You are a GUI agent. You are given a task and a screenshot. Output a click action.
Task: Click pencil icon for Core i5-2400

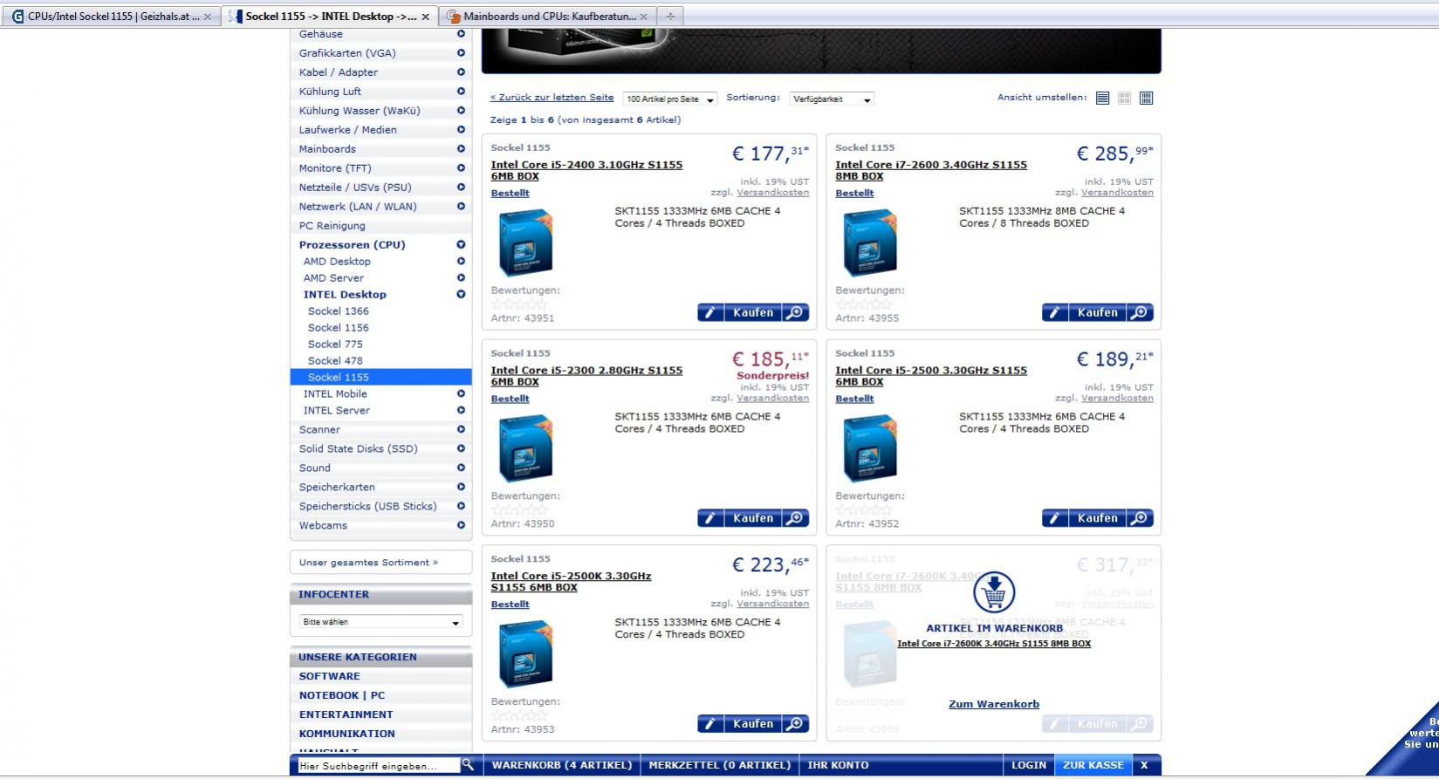coord(710,312)
